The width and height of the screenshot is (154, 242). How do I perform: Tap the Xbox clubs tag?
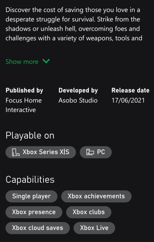coord(89,212)
